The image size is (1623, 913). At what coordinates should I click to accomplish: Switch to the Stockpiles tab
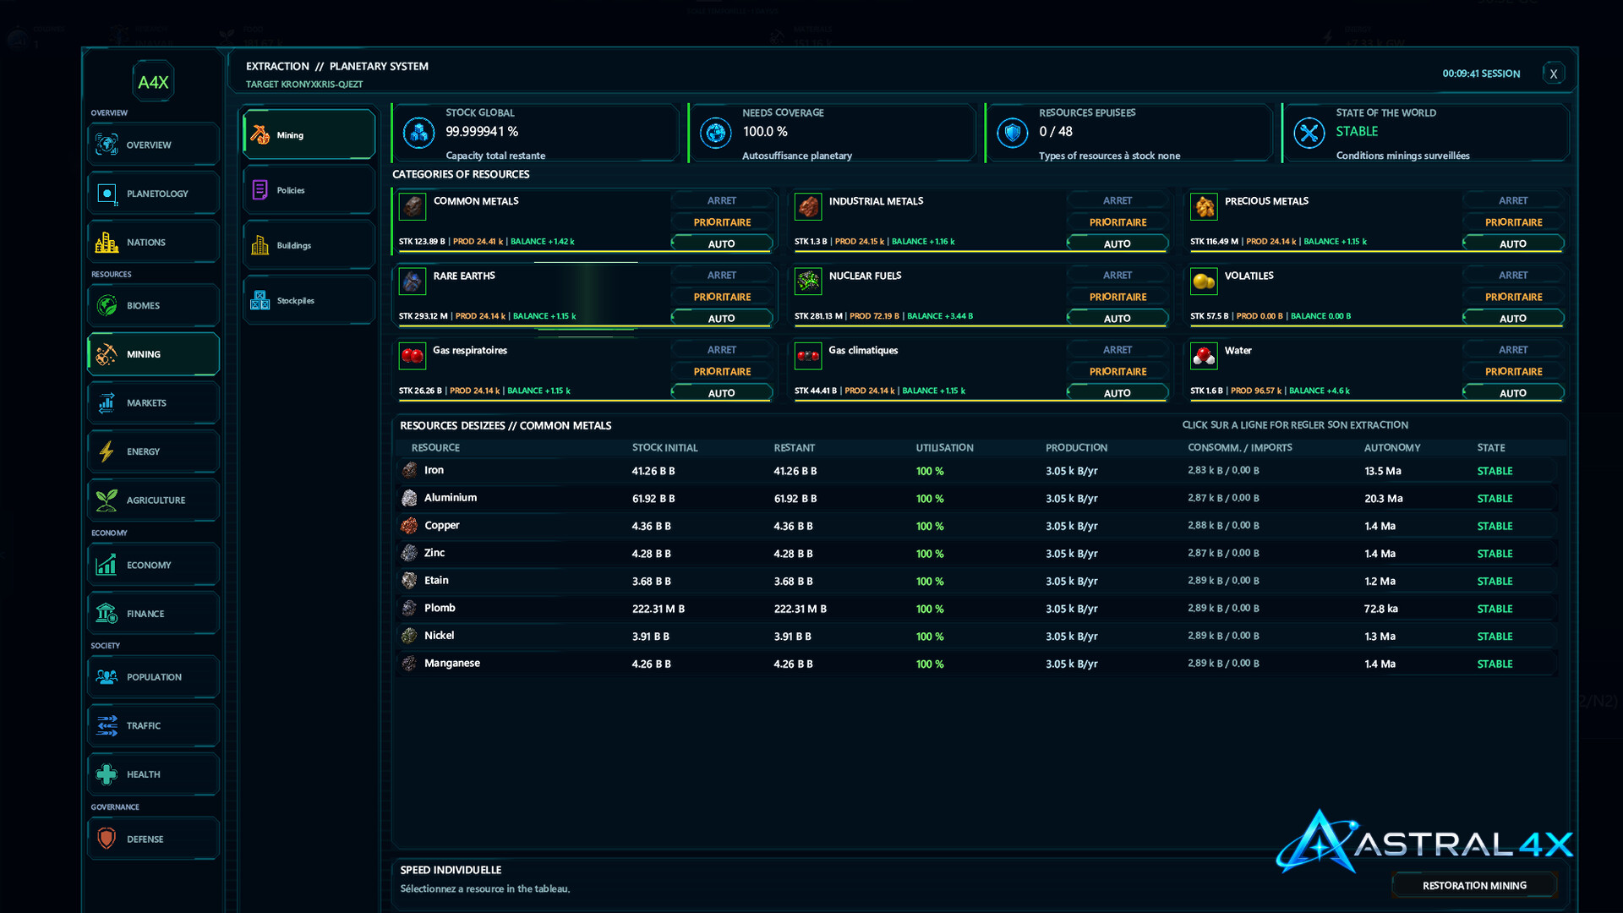click(309, 300)
